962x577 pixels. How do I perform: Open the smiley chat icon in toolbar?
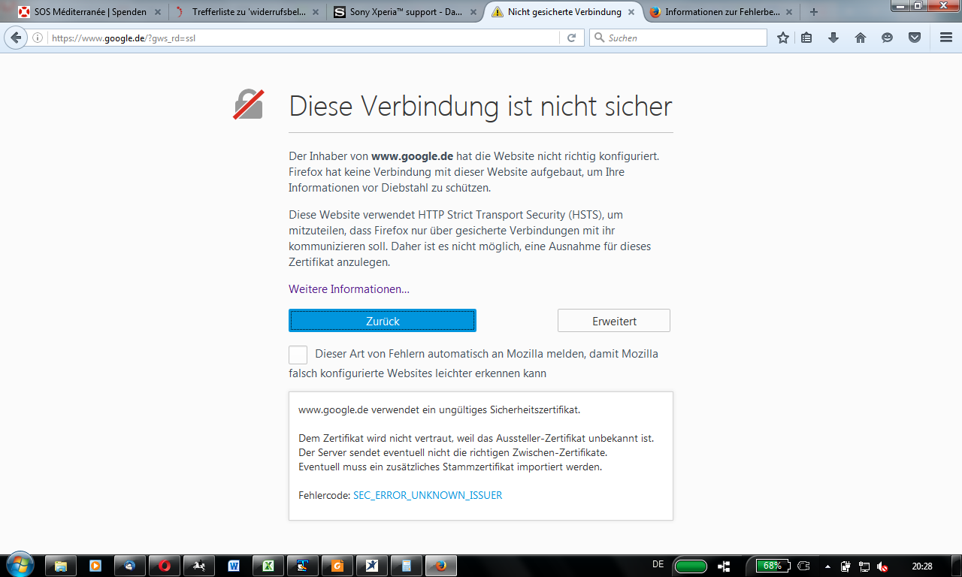tap(888, 38)
